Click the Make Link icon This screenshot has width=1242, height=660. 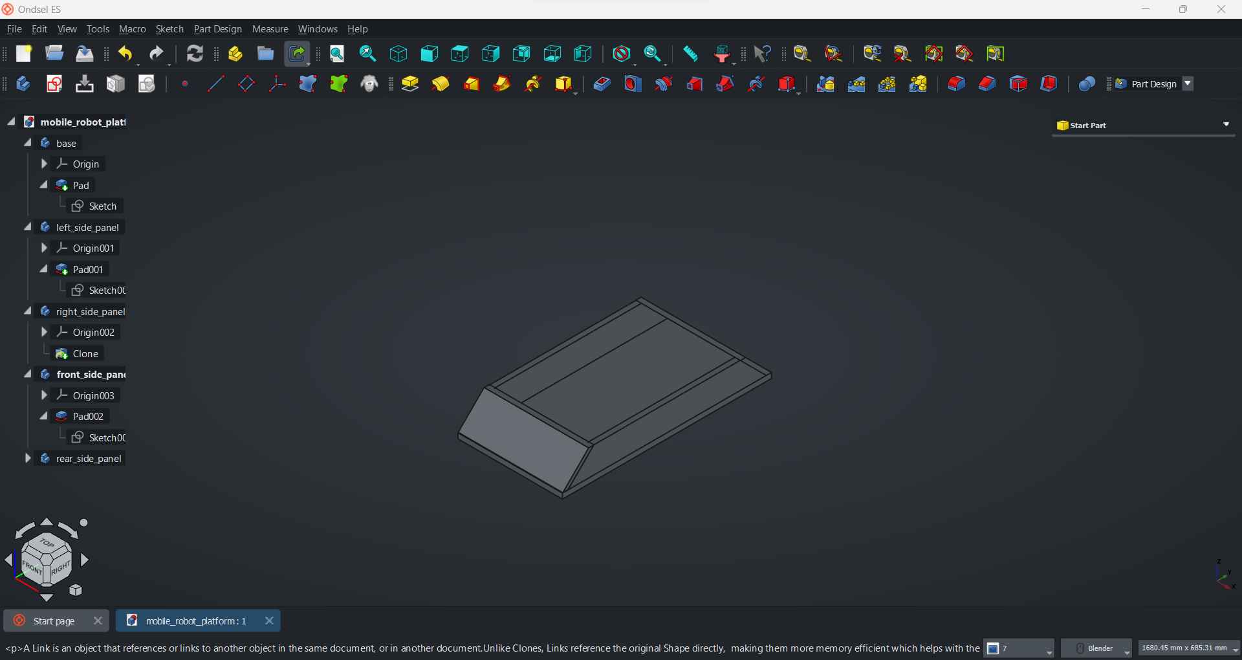pos(298,54)
